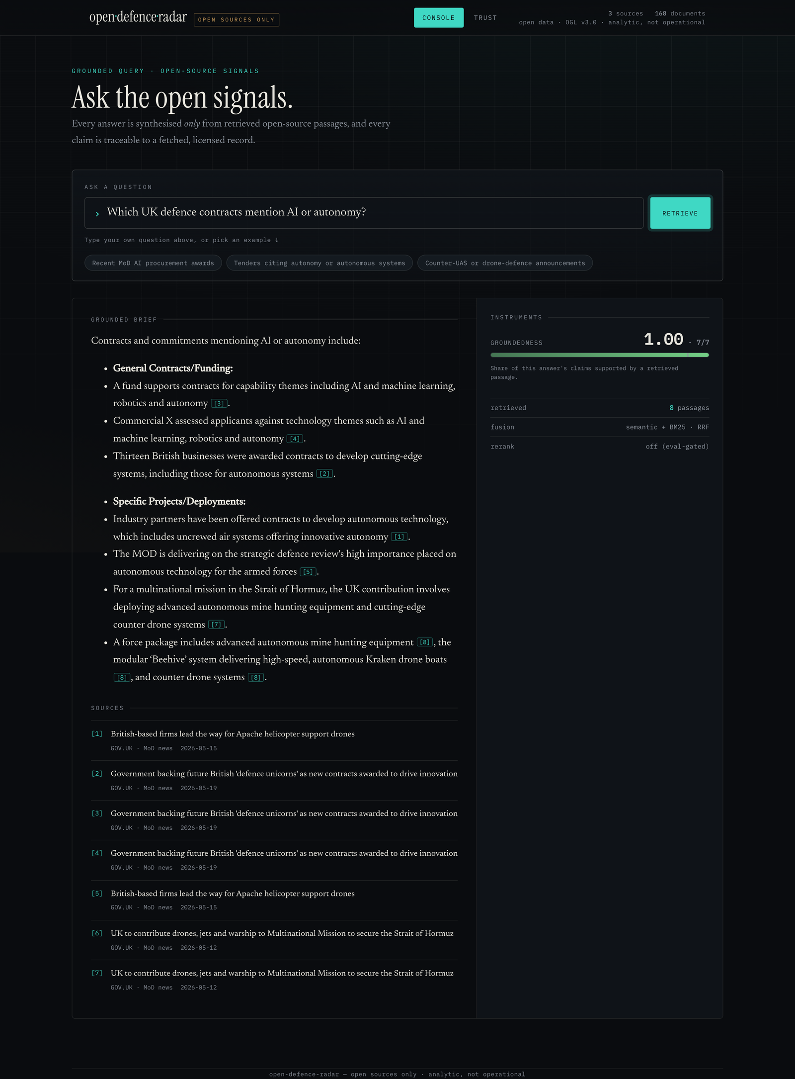The image size is (795, 1079).
Task: Click the '168 documents' header stat
Action: tap(680, 13)
